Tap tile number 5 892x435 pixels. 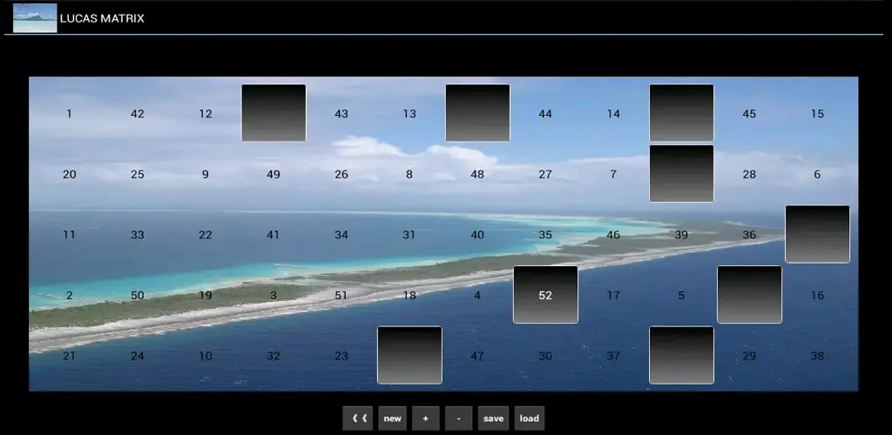pyautogui.click(x=681, y=295)
